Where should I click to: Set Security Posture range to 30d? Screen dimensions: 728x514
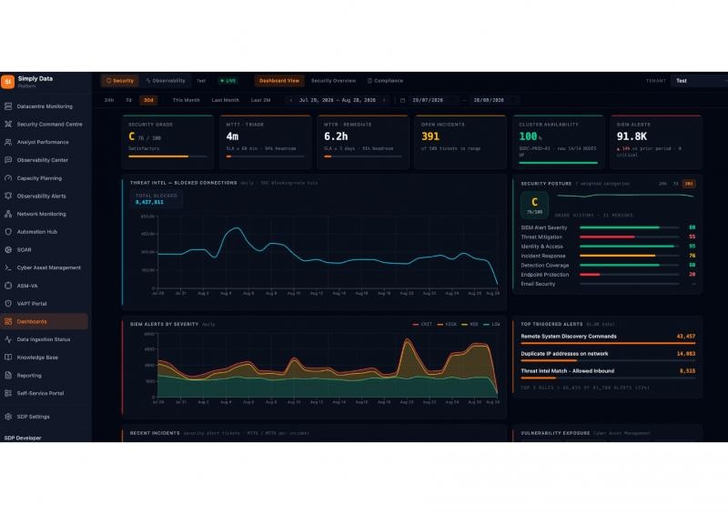click(689, 184)
